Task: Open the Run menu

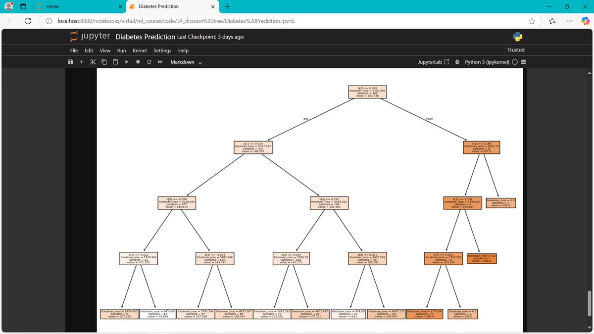Action: (x=121, y=50)
